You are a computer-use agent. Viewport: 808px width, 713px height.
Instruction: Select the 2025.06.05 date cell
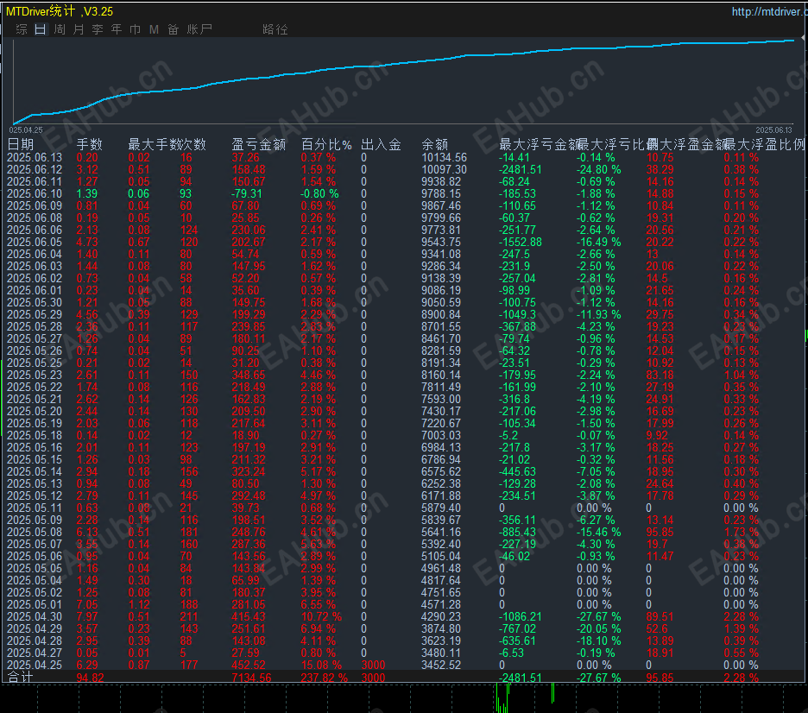click(35, 243)
